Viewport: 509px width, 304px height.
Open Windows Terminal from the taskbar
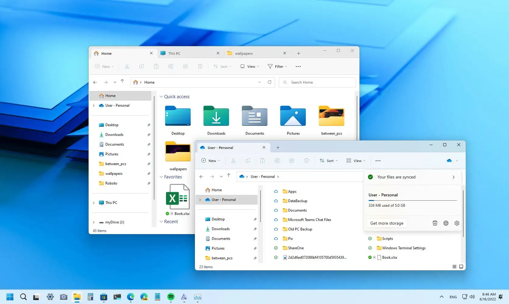[x=117, y=297]
